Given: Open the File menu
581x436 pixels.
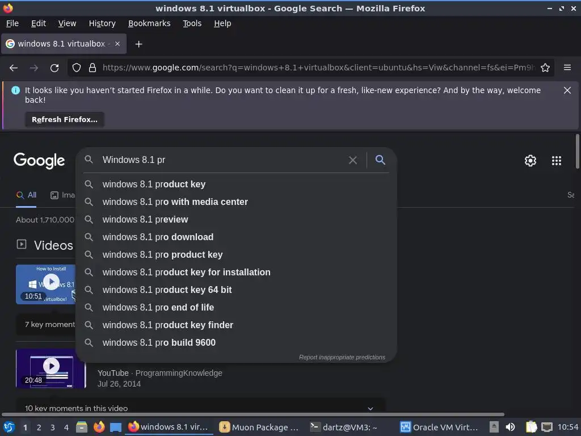Looking at the screenshot, I should (12, 23).
